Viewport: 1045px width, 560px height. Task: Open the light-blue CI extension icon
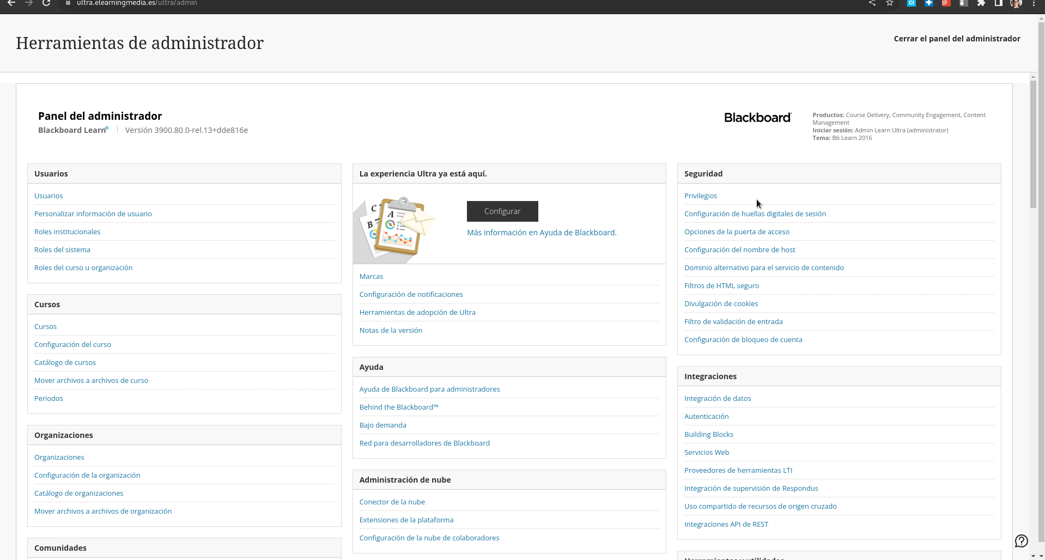pyautogui.click(x=912, y=3)
